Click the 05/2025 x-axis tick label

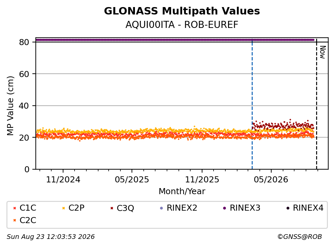point(132,180)
